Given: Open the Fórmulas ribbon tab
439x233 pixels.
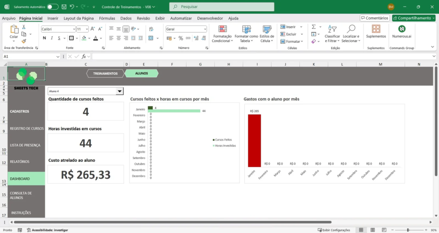Looking at the screenshot, I should 107,18.
